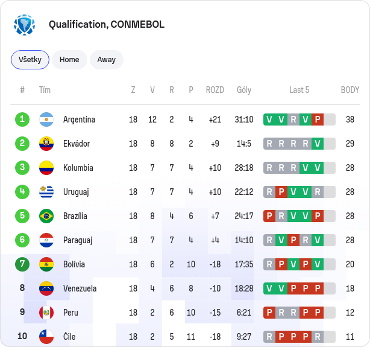Screen dimensions: 370x347
Task: Click the Paraguay flag icon
Action: pos(46,240)
